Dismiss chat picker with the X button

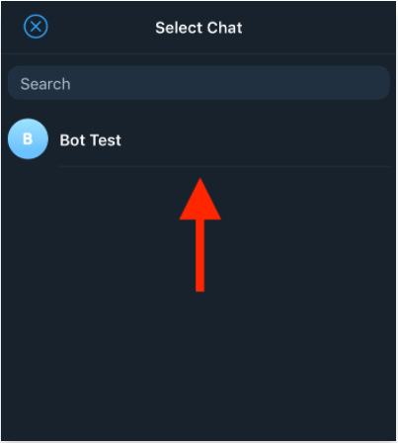(36, 27)
